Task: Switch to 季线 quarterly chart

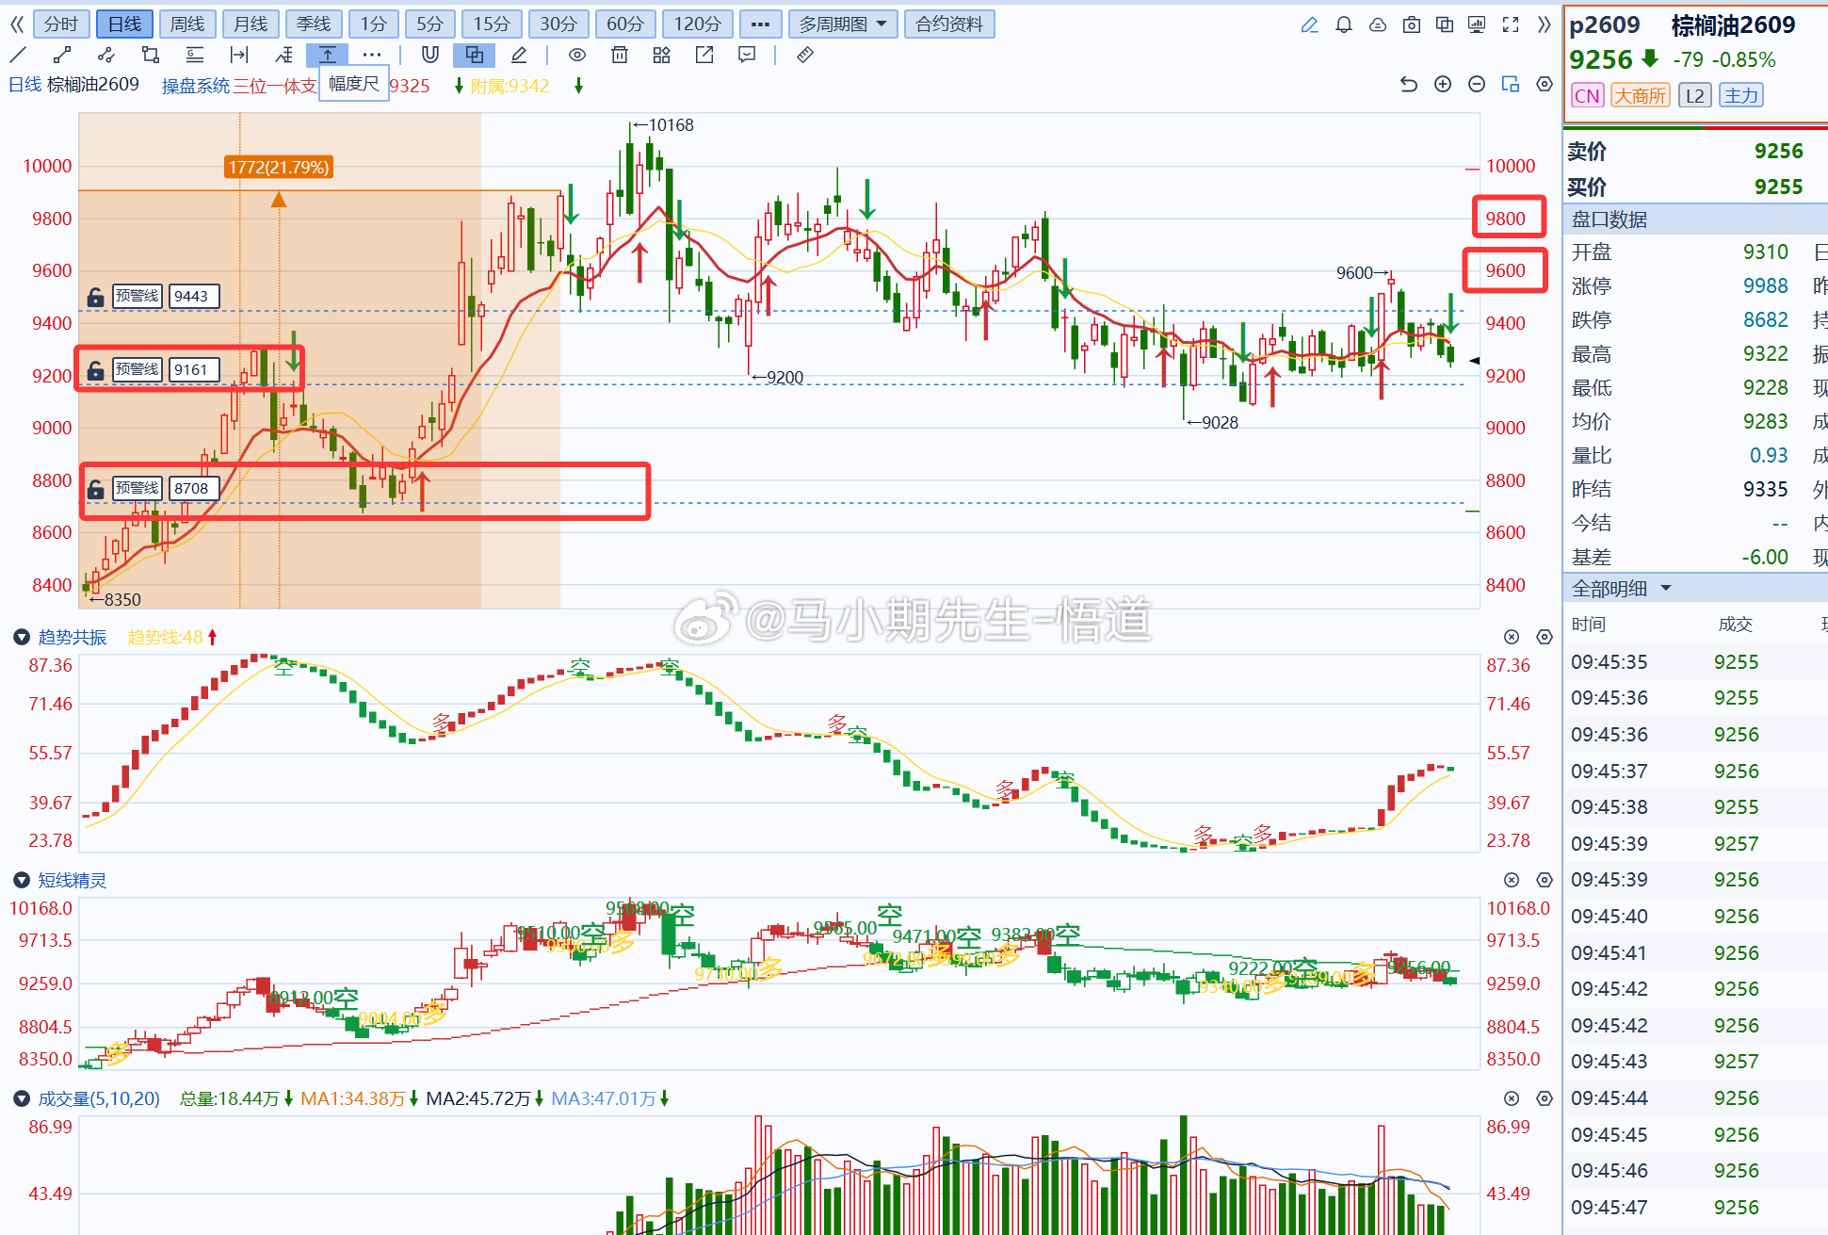Action: click(x=314, y=24)
